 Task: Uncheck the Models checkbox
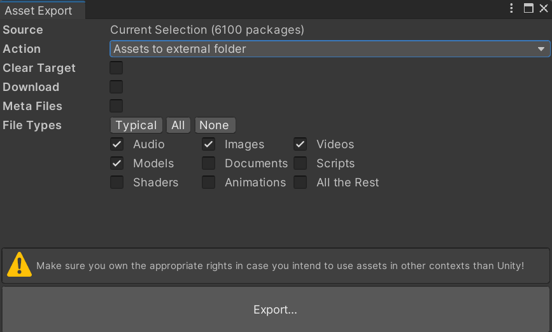pos(117,163)
